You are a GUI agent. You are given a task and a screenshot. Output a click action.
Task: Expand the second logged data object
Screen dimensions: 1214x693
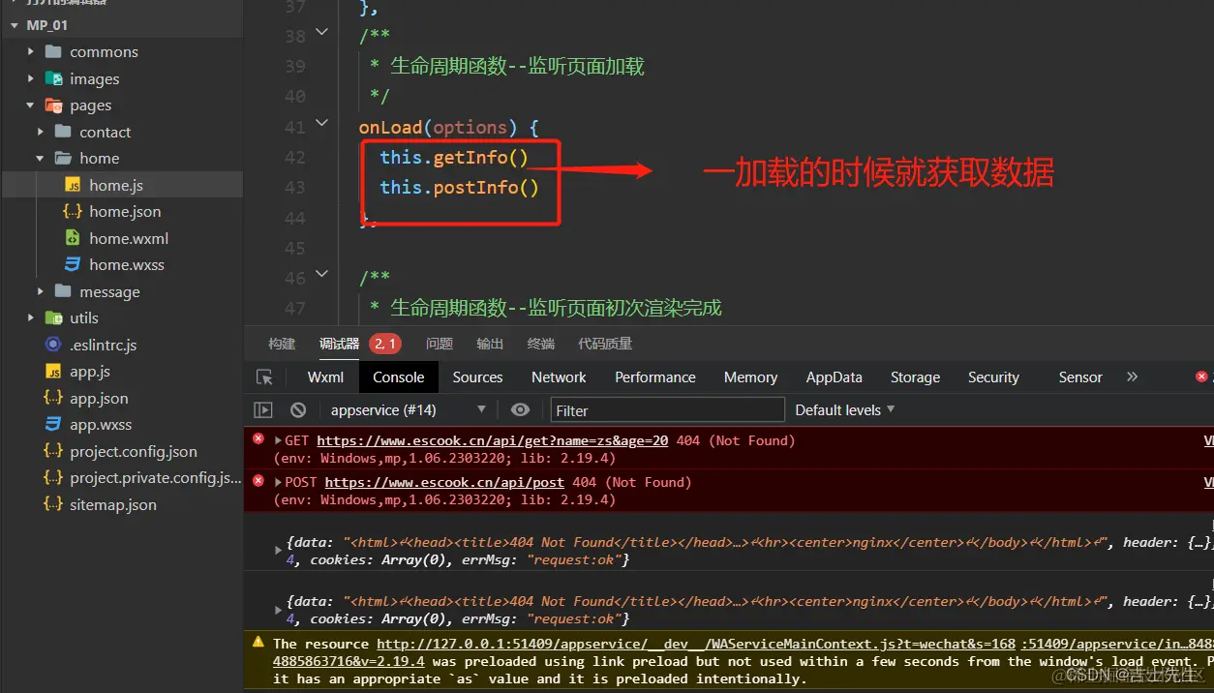[279, 611]
